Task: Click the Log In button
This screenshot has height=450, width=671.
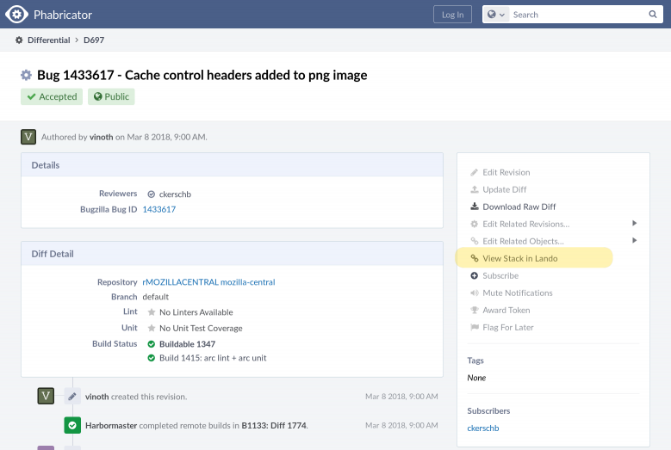Action: coord(452,15)
